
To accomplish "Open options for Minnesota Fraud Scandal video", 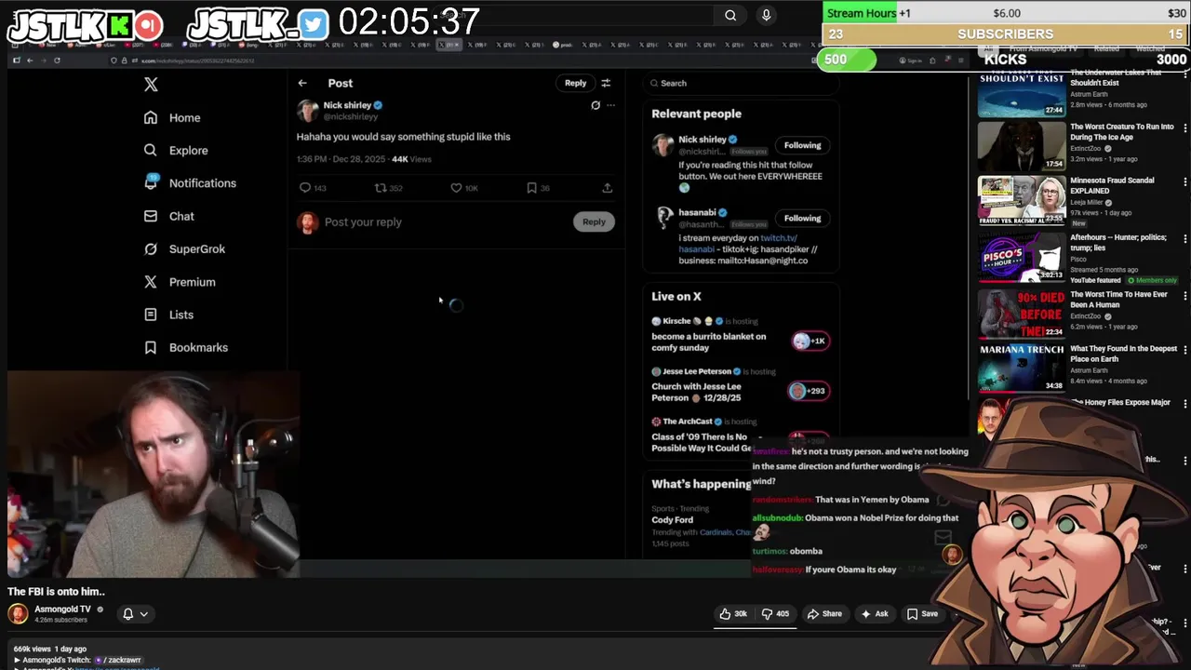I will pyautogui.click(x=1184, y=182).
